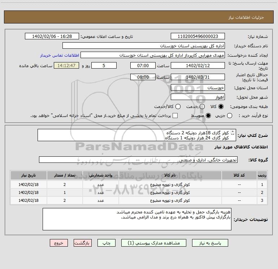Click the گروه کالا field
278x269 pixels.
[x=138, y=160]
